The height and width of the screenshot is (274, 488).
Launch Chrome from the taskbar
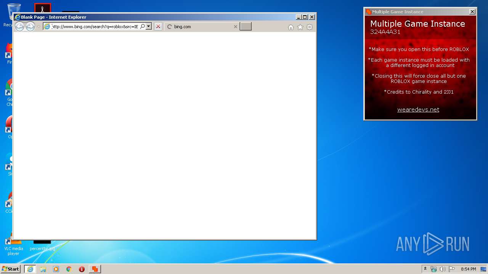[69, 269]
